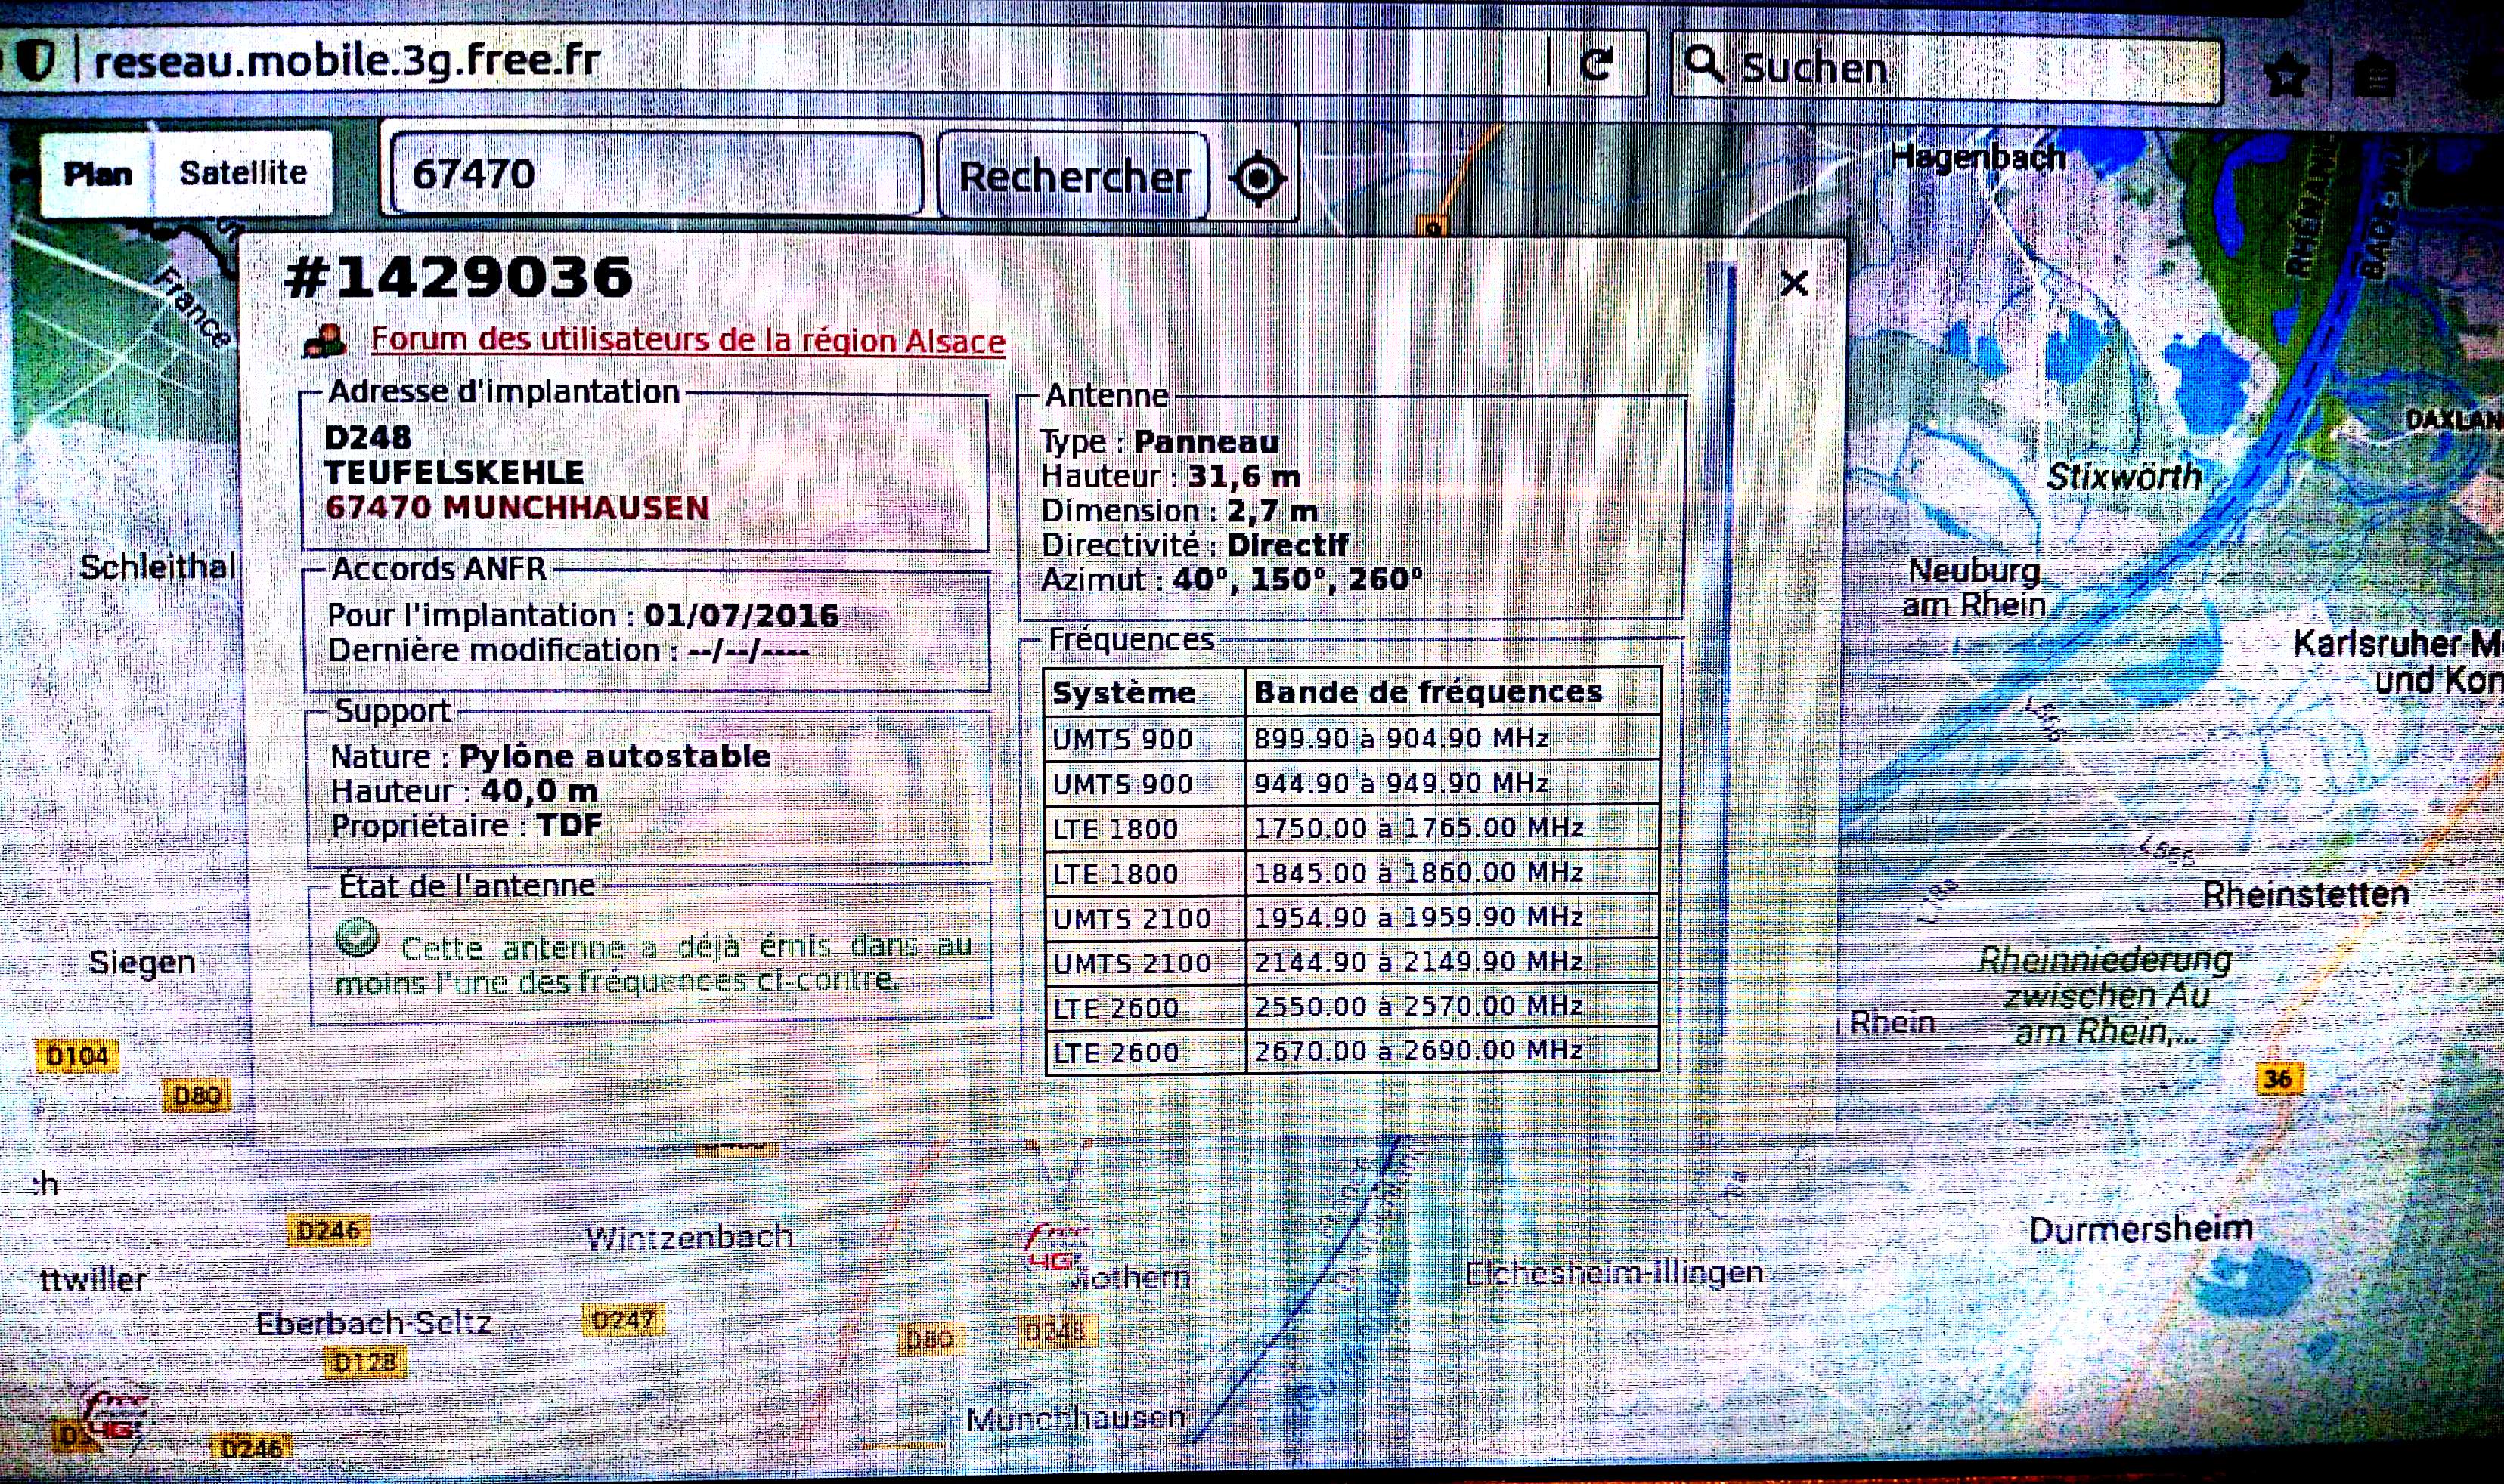Click the popup's vertical scrollbar

[x=1721, y=650]
